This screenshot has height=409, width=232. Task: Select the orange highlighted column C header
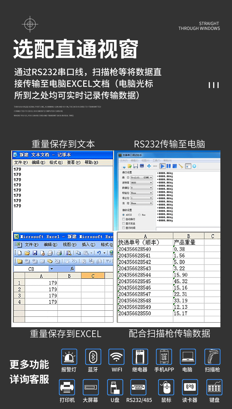tap(93, 276)
